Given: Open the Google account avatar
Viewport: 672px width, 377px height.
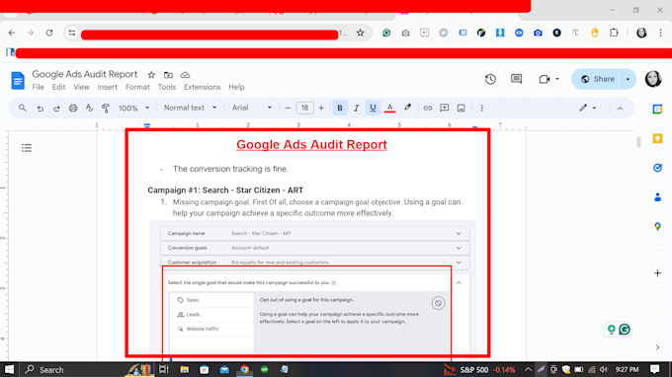Looking at the screenshot, I should (x=653, y=79).
